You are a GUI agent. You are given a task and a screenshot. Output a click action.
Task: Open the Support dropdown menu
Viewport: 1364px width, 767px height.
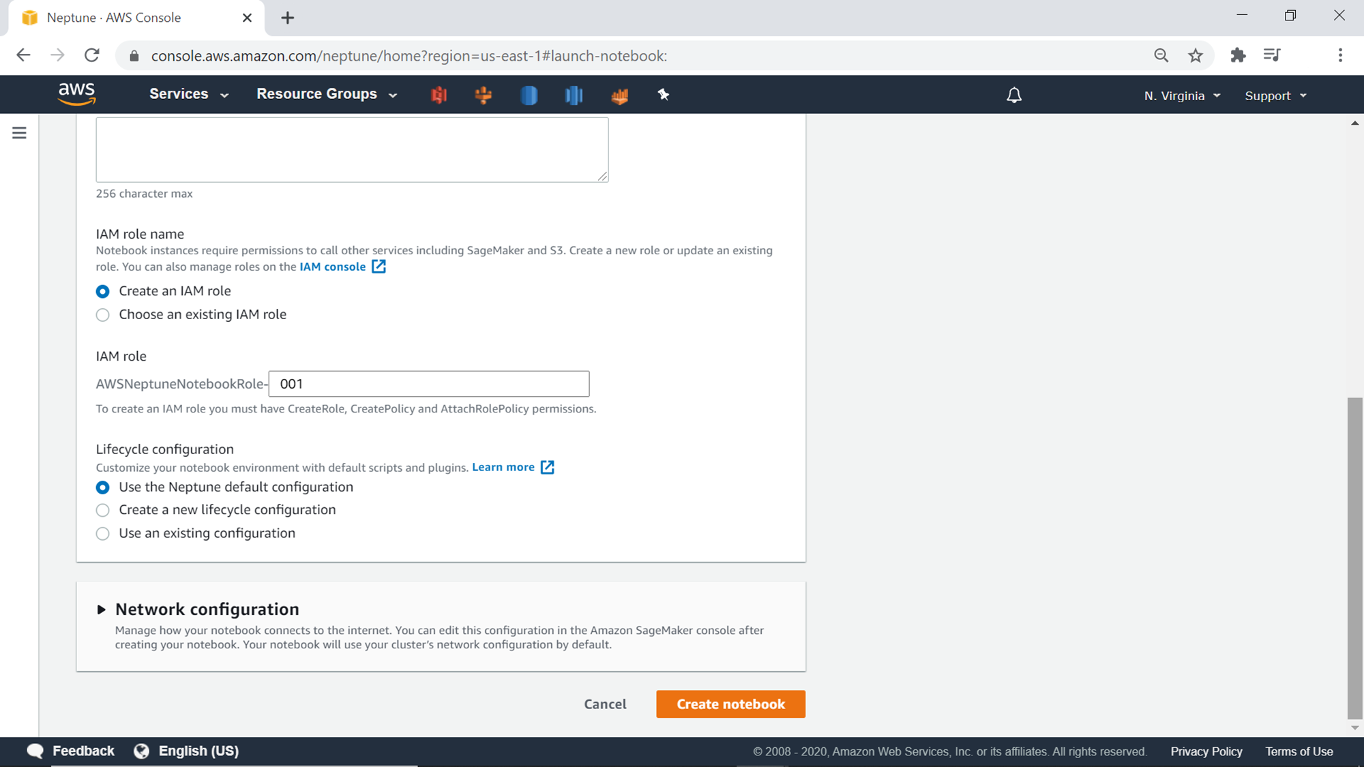pyautogui.click(x=1275, y=95)
